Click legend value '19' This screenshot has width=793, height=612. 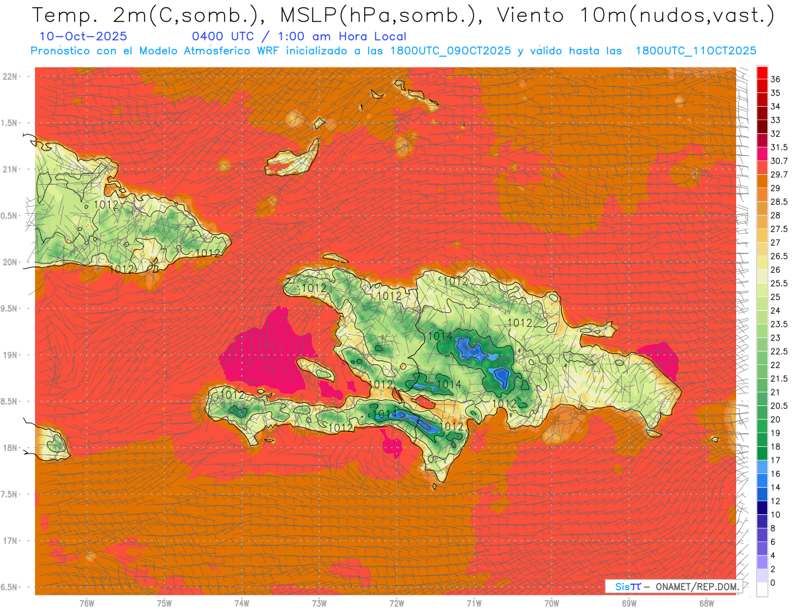776,433
